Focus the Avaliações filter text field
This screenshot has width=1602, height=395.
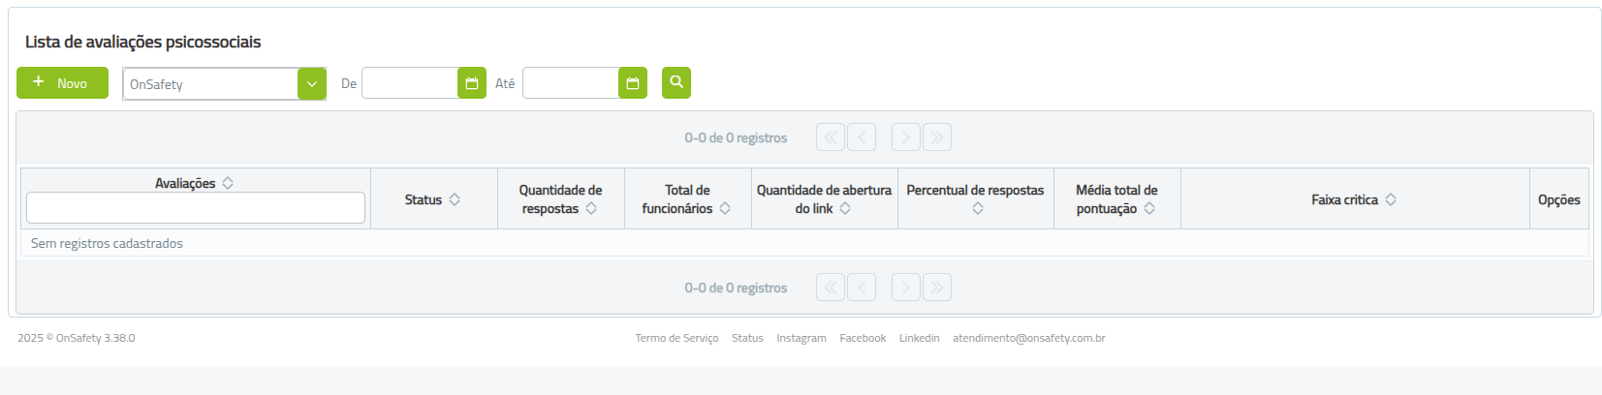coord(196,207)
